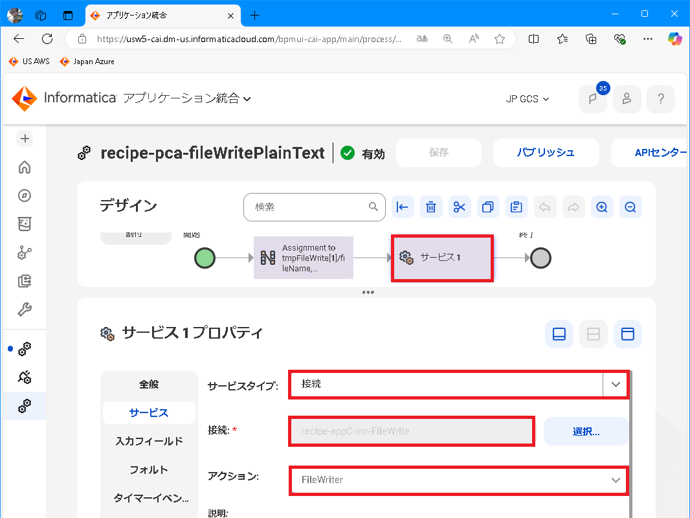
Task: Open the US AWS bookmark
Action: pos(29,61)
